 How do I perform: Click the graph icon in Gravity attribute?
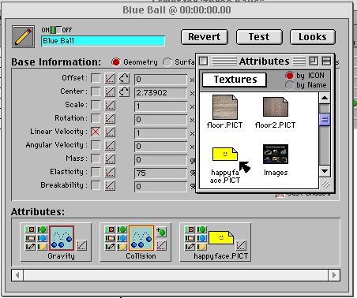(81, 245)
